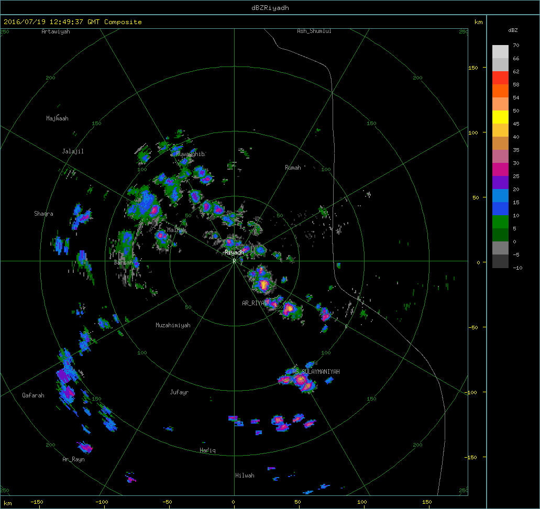Click the -10 value in the dBZ legend

click(x=517, y=268)
